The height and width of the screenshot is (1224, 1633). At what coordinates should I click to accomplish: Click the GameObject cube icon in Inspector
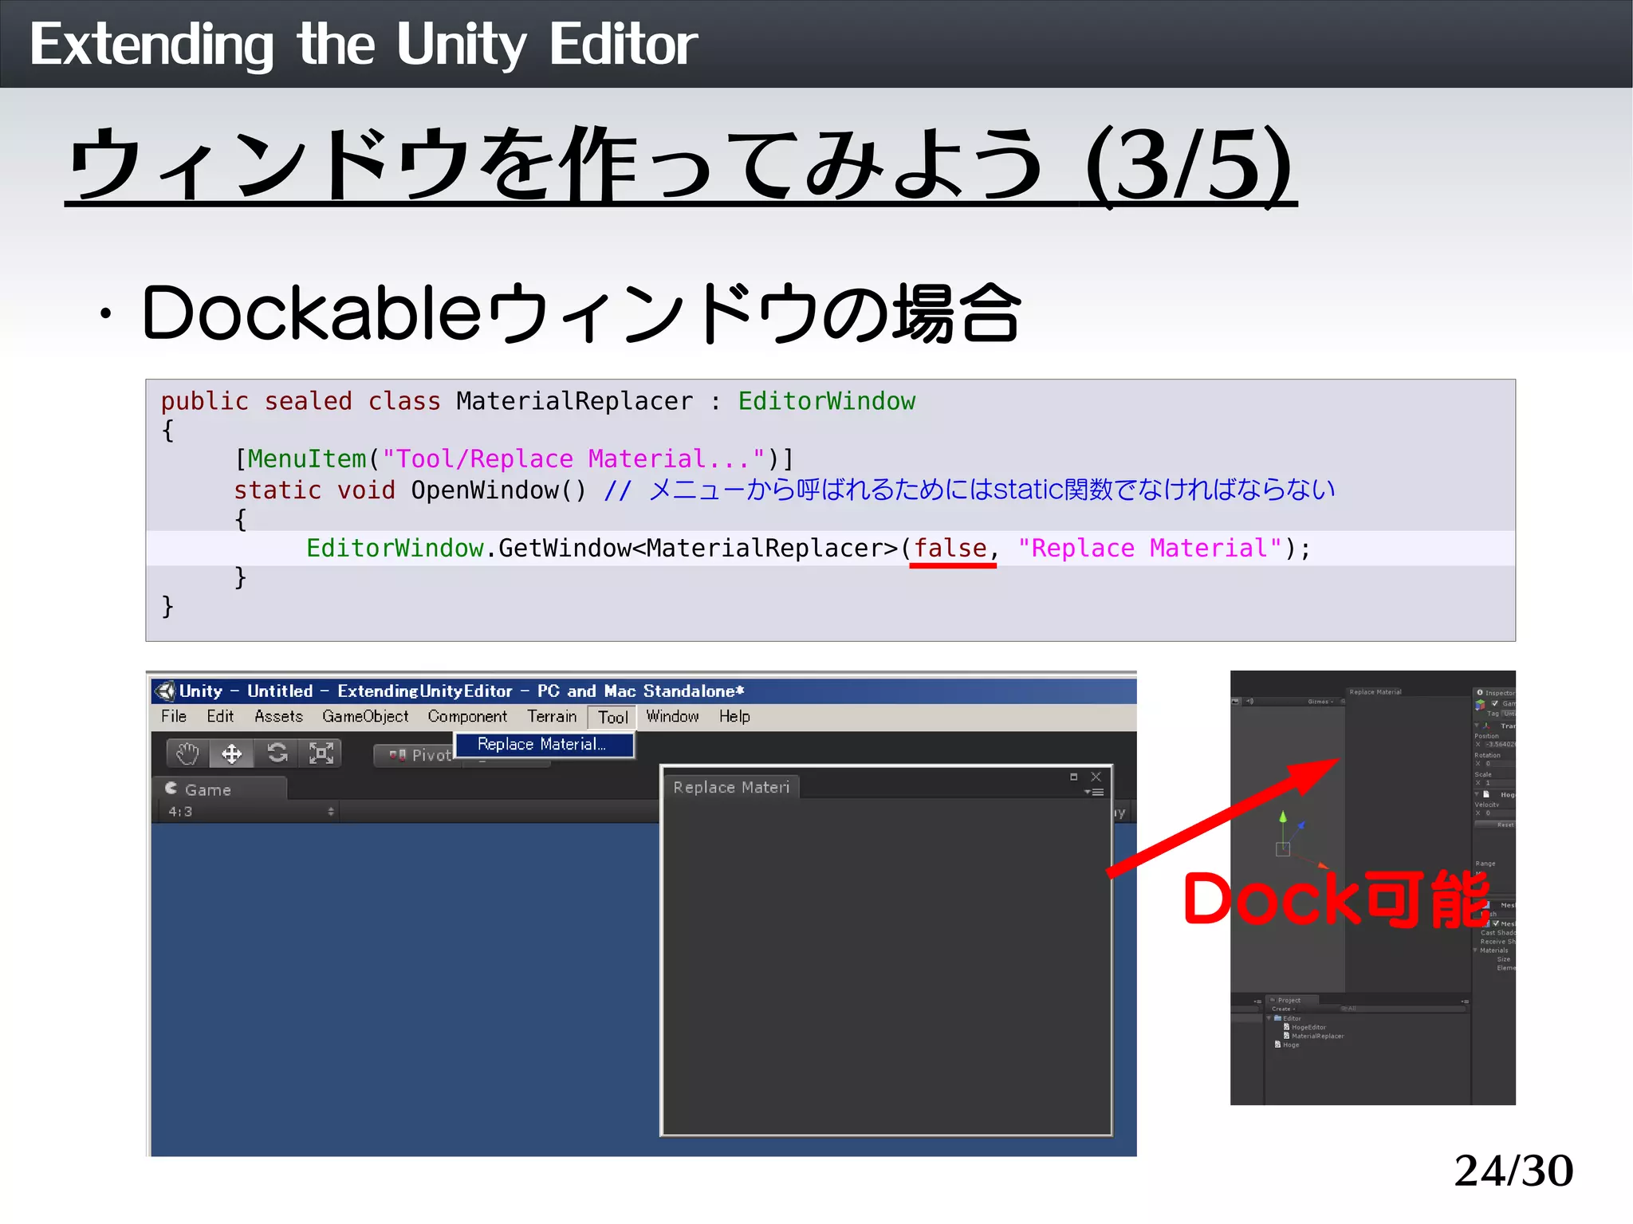click(x=1480, y=705)
